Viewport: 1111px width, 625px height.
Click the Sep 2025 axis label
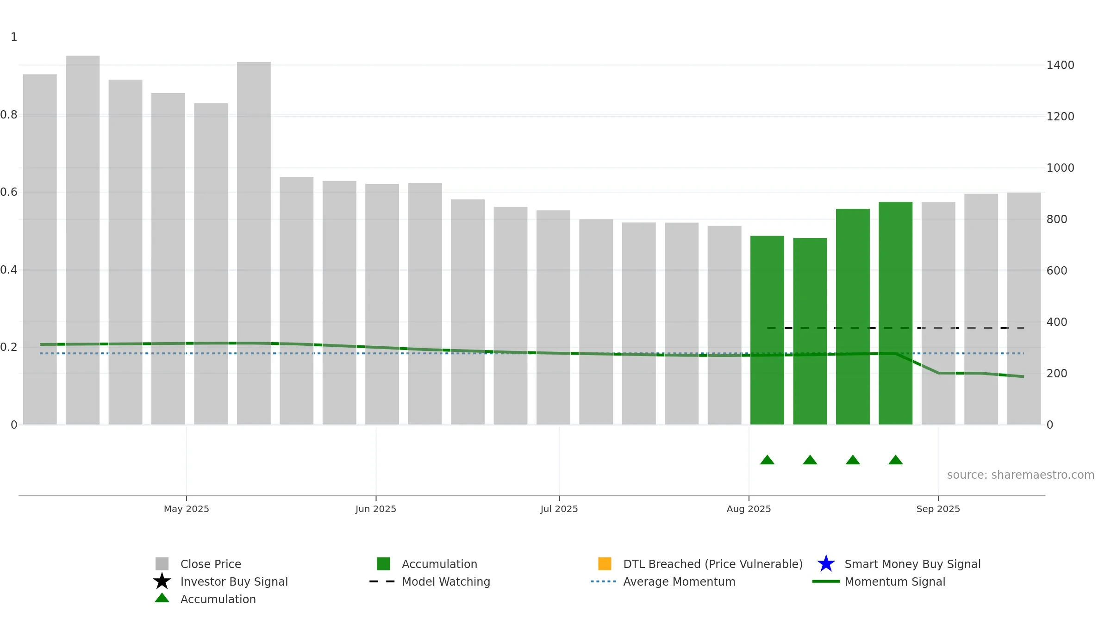click(x=938, y=509)
